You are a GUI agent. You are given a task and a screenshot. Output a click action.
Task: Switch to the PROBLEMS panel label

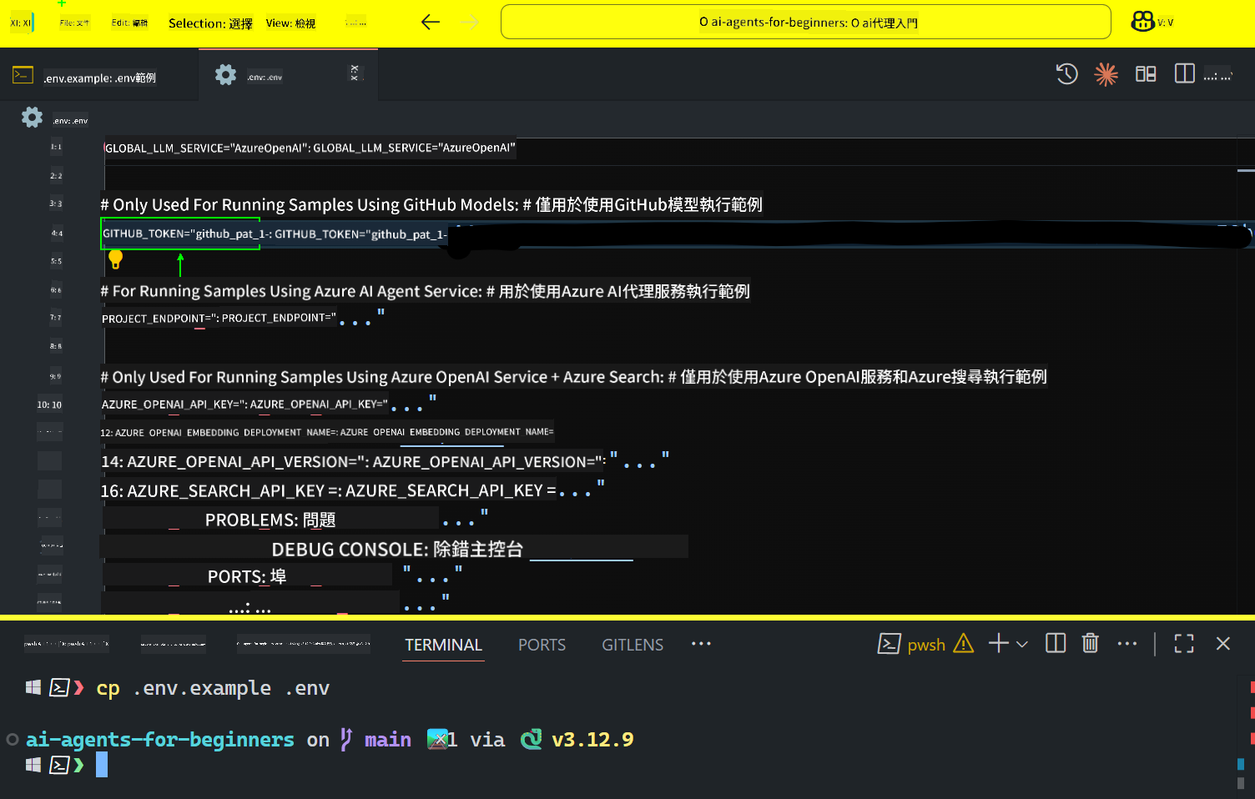(x=270, y=520)
